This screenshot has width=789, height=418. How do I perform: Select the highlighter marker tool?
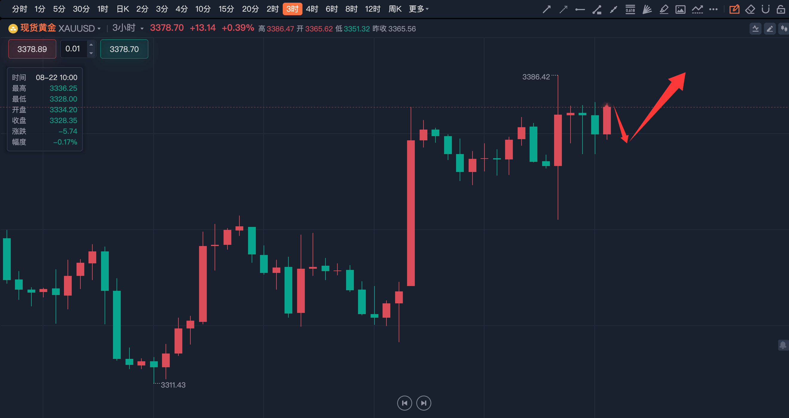click(663, 10)
